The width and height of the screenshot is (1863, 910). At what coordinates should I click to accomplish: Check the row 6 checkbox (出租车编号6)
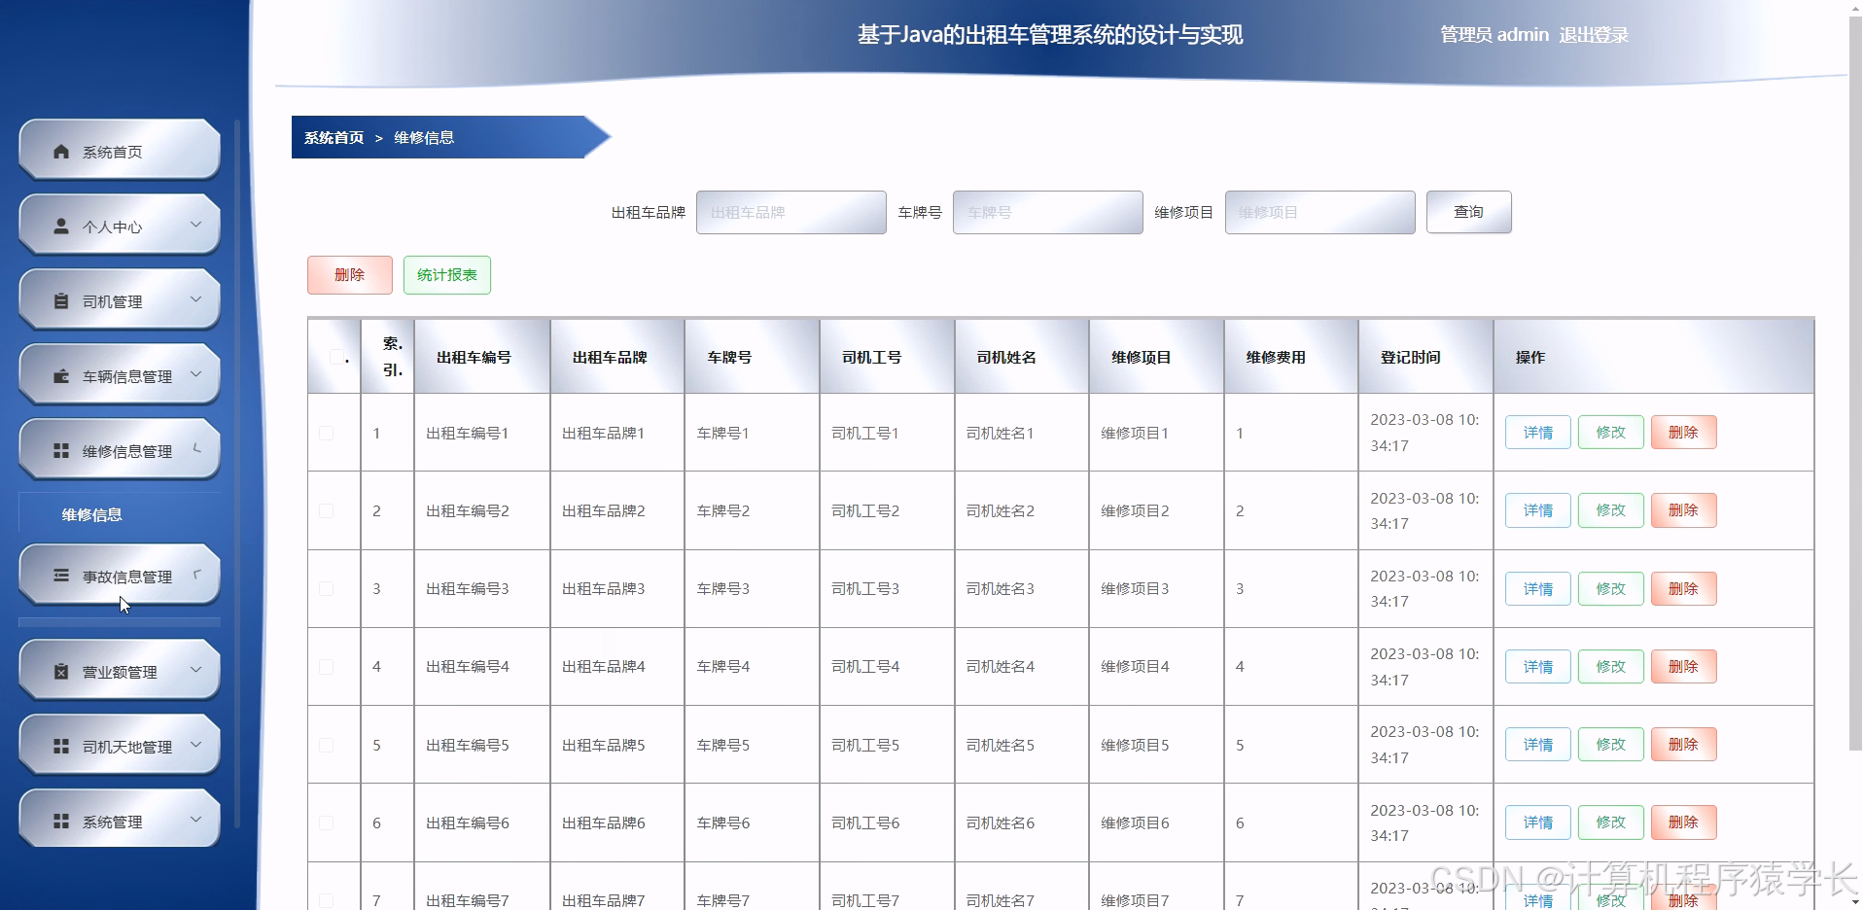point(327,822)
